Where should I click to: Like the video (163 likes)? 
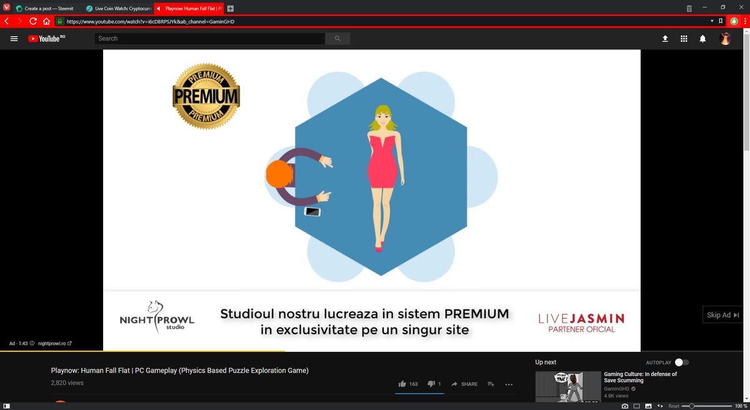point(407,384)
